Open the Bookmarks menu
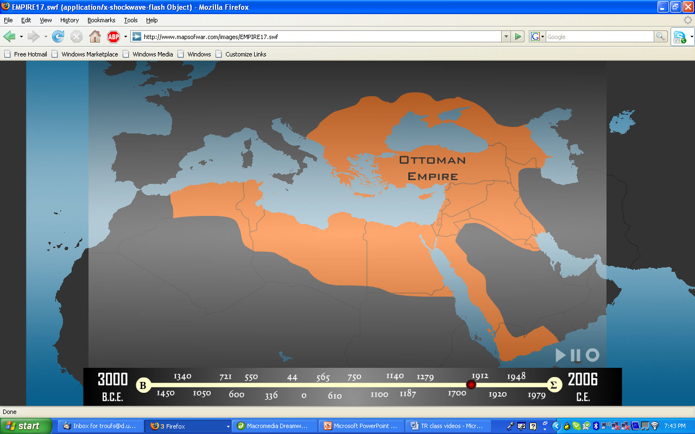 click(x=101, y=20)
